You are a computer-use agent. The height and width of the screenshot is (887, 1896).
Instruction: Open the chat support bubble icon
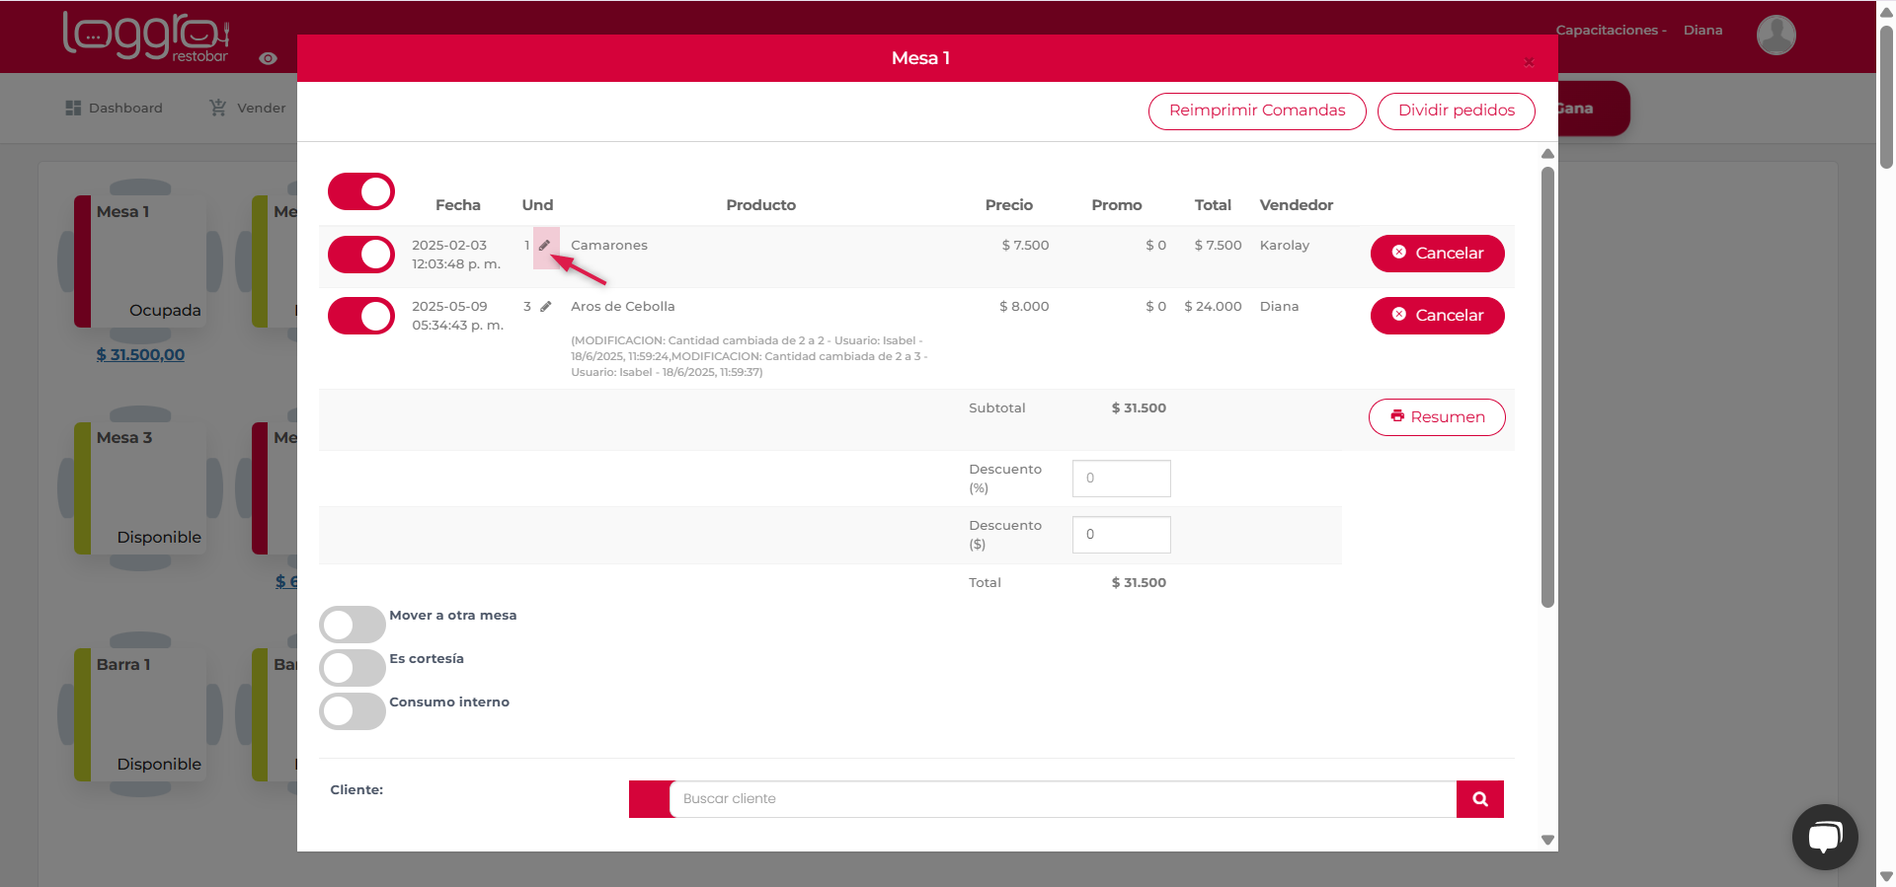pyautogui.click(x=1824, y=837)
